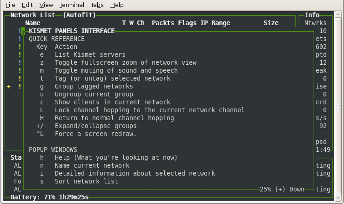This screenshot has width=344, height=204.
Task: Click the 'Ungroup current group' line
Action: 94,94
